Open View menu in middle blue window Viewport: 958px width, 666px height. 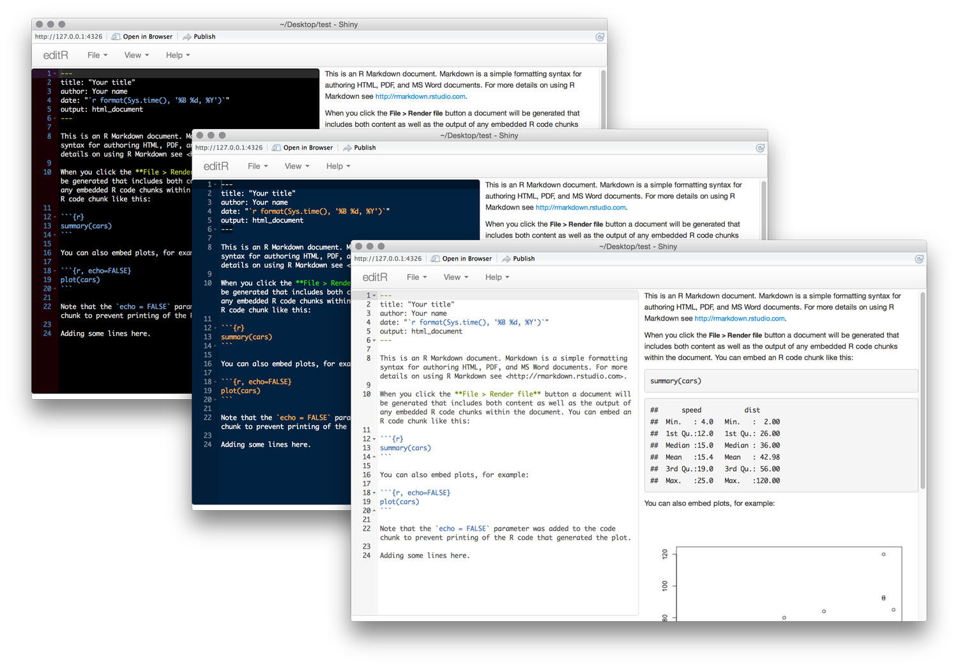pos(297,166)
